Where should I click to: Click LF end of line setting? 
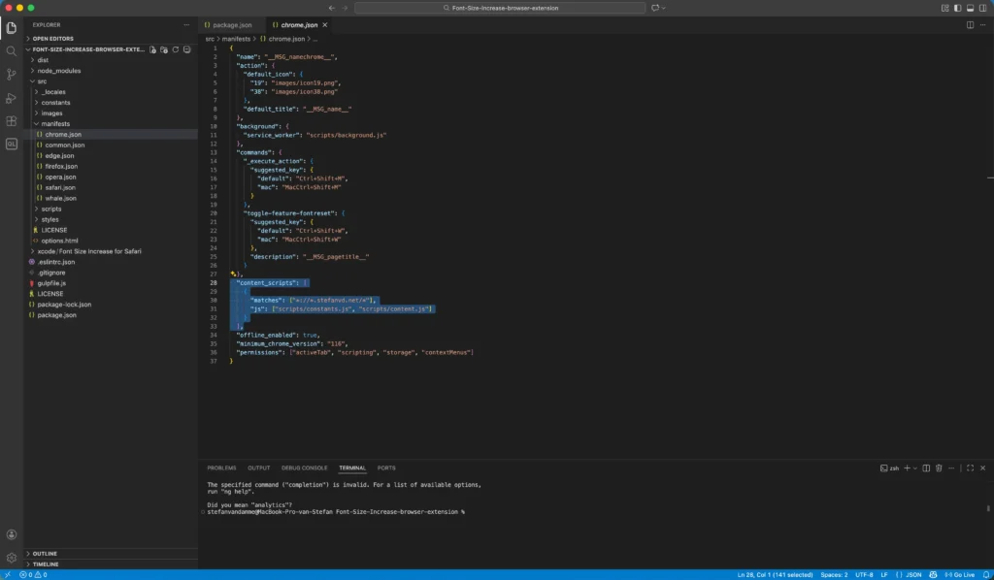tap(883, 575)
